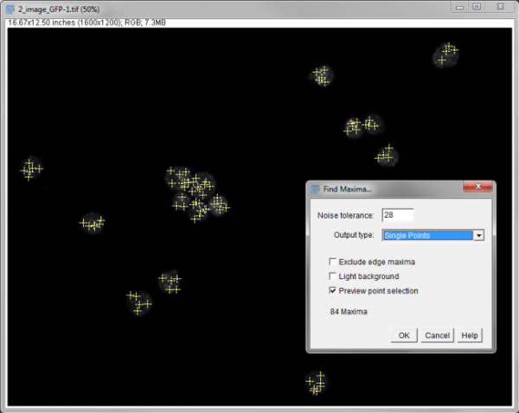
Task: Enable Exclude edge maxima
Action: (333, 262)
